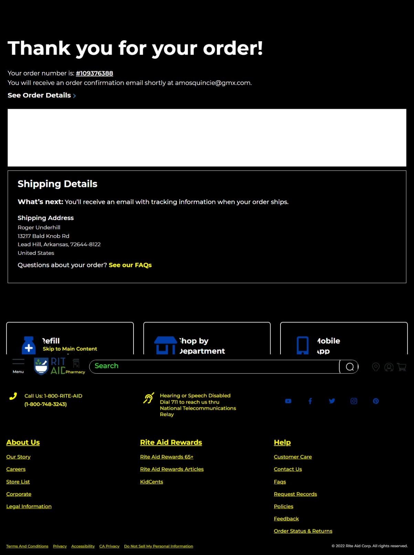Click the user account icon
This screenshot has height=555, width=414.
click(389, 367)
